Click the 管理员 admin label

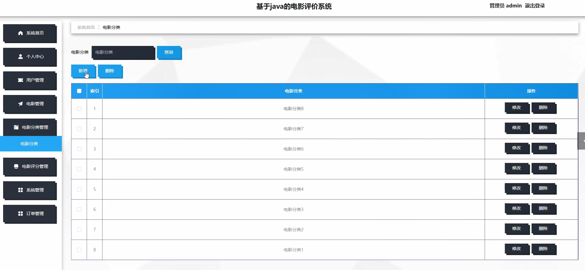tap(506, 6)
